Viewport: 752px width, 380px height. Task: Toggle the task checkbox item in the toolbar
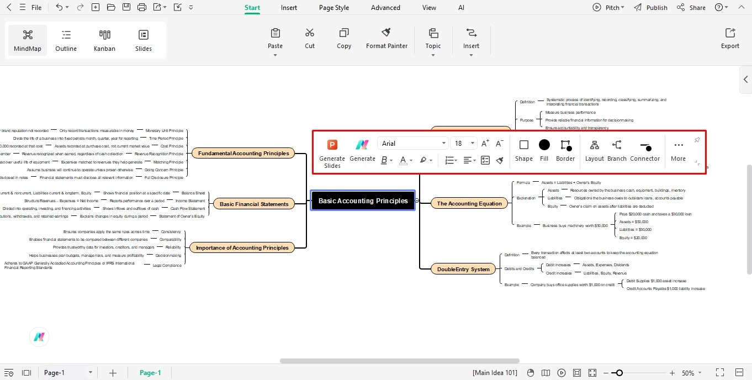click(485, 160)
